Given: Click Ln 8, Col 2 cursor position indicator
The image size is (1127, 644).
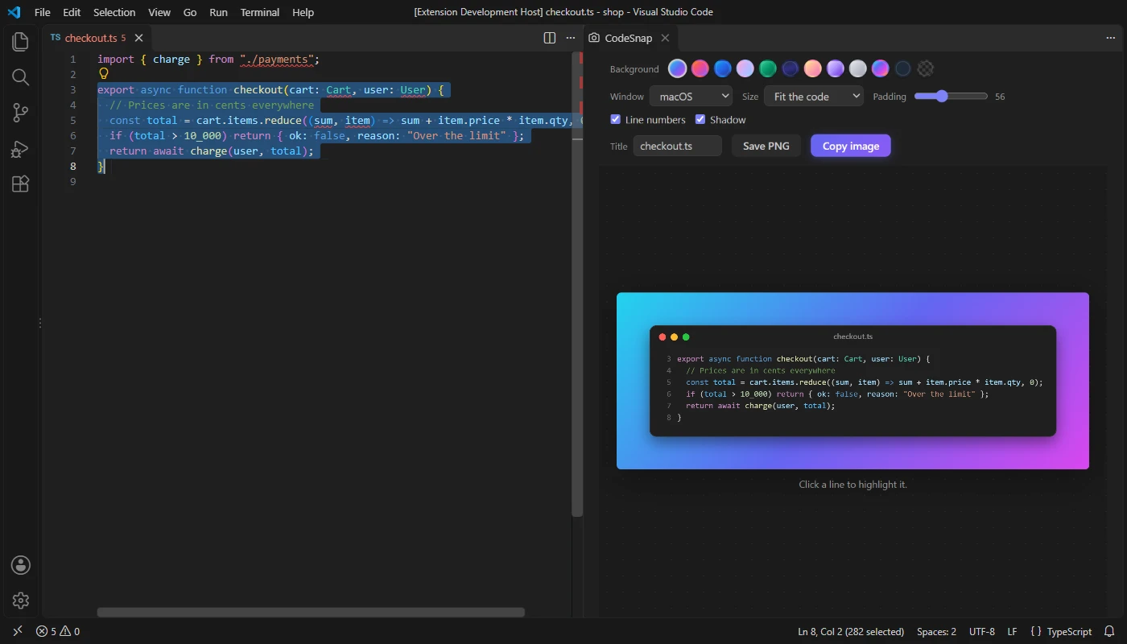Looking at the screenshot, I should click(x=851, y=632).
